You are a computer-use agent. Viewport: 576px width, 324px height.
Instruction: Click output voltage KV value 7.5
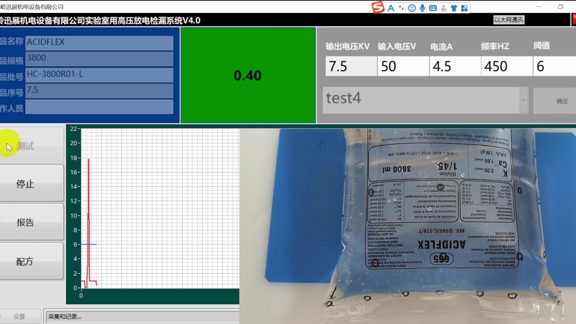pyautogui.click(x=351, y=67)
